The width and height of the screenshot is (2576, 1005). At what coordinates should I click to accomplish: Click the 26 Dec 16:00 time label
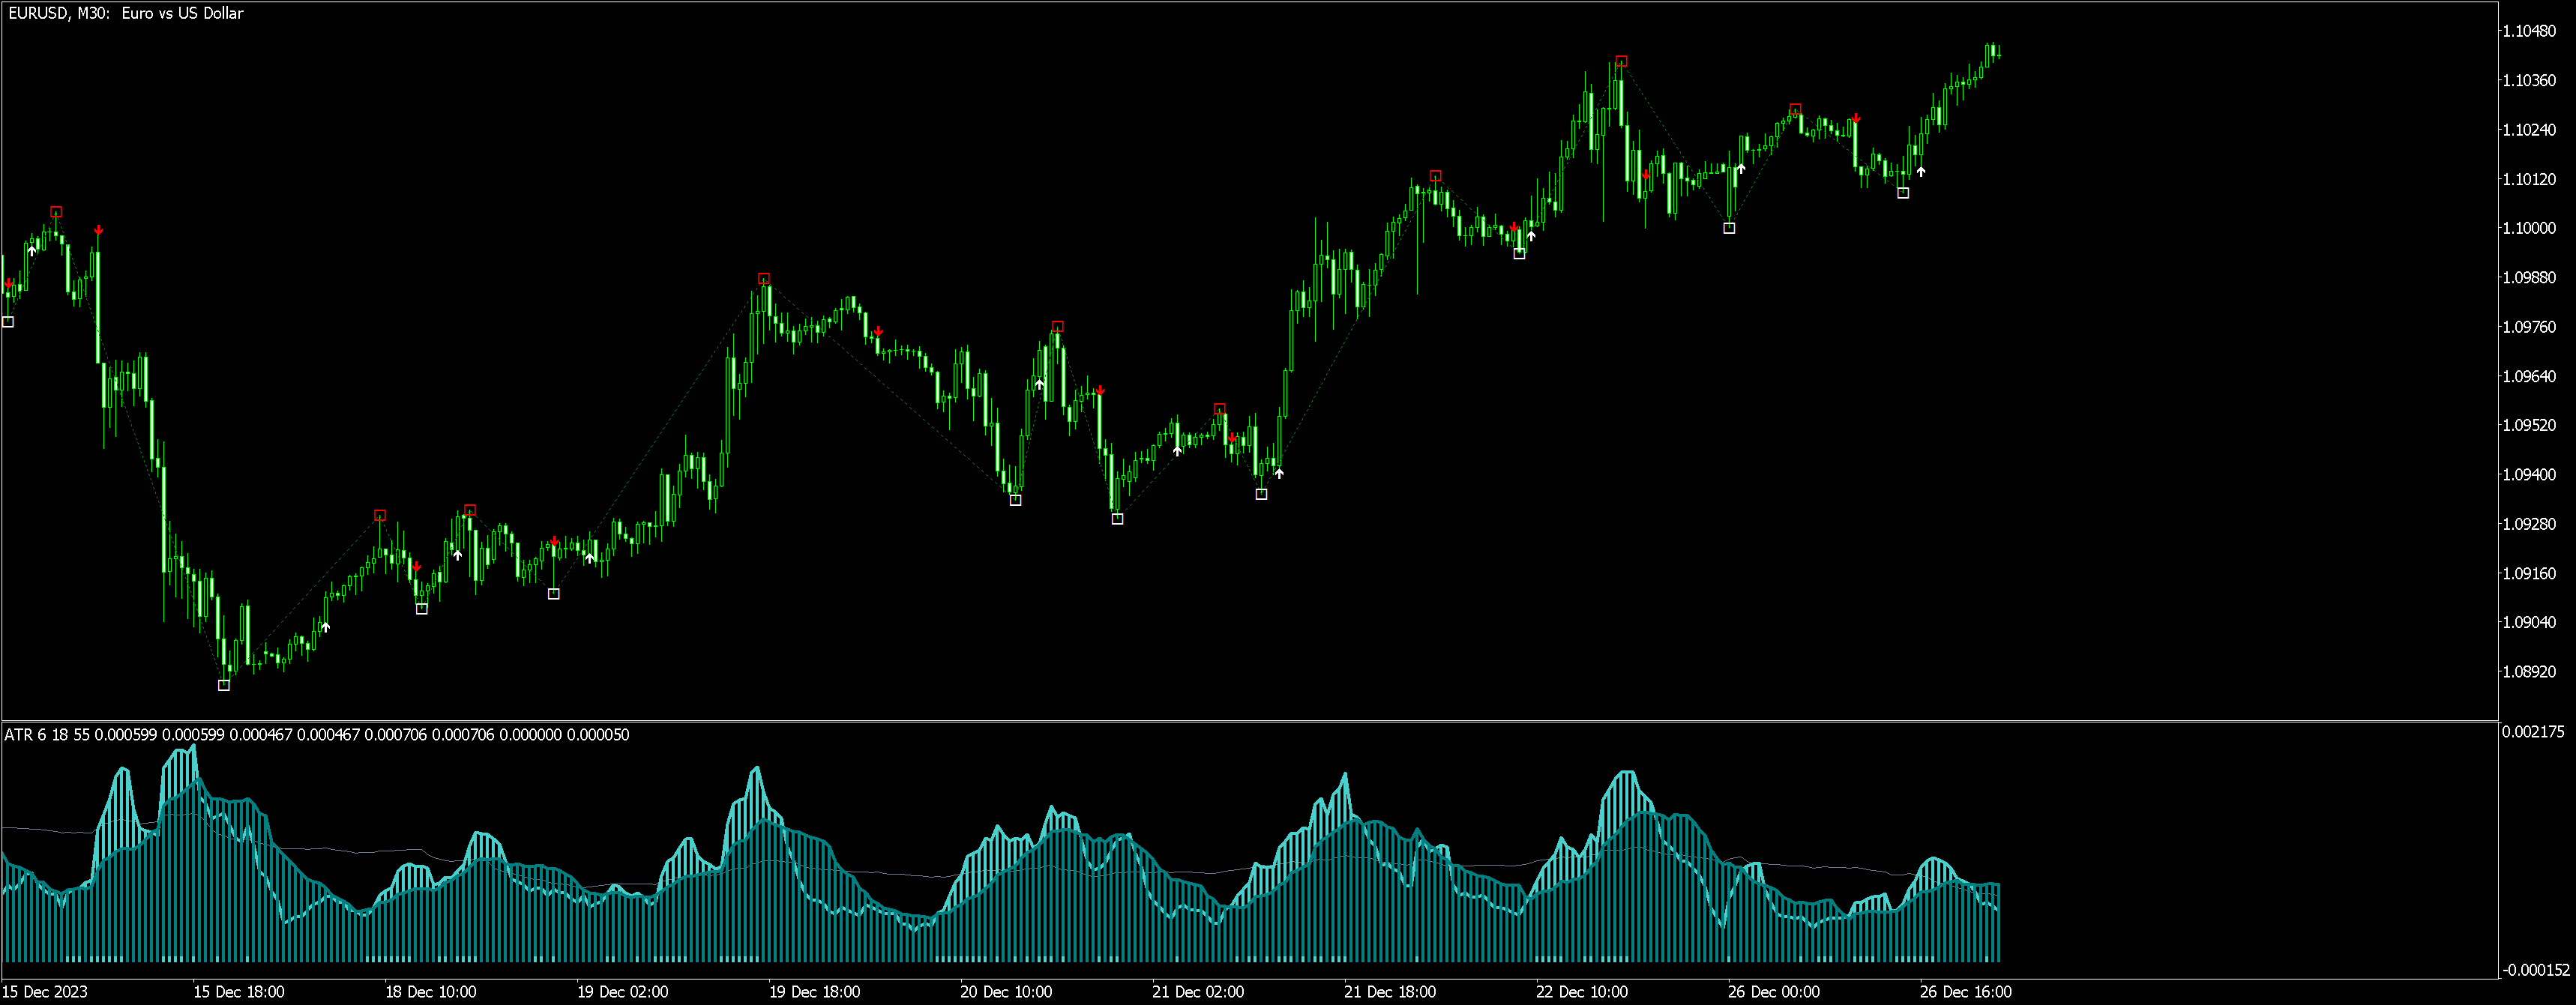(1965, 992)
